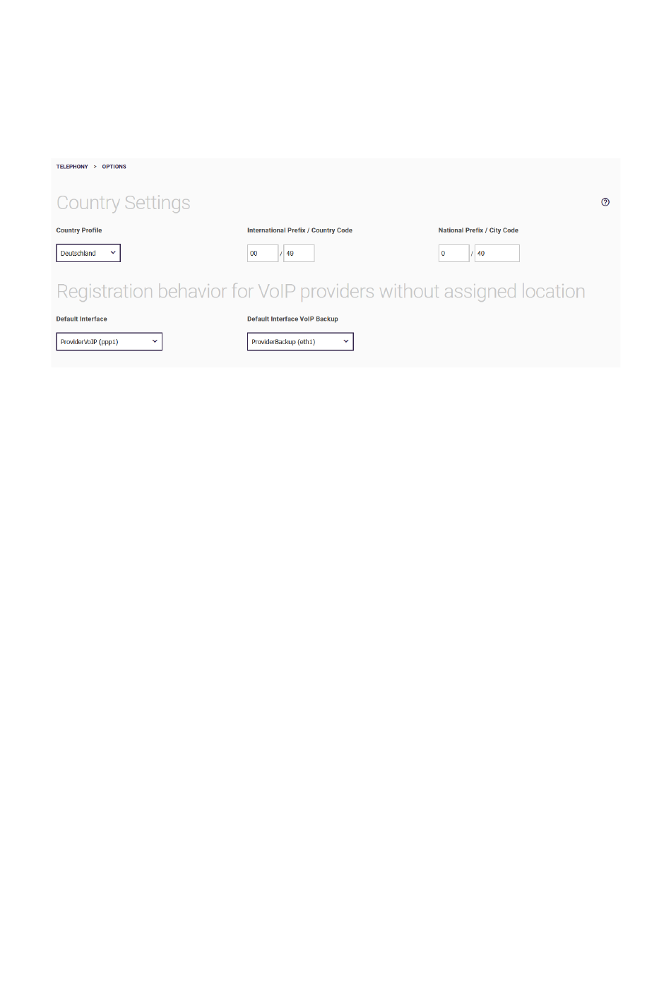Click the Registration behavior for VoIP providers heading
This screenshot has height=999, width=671.
(321, 292)
